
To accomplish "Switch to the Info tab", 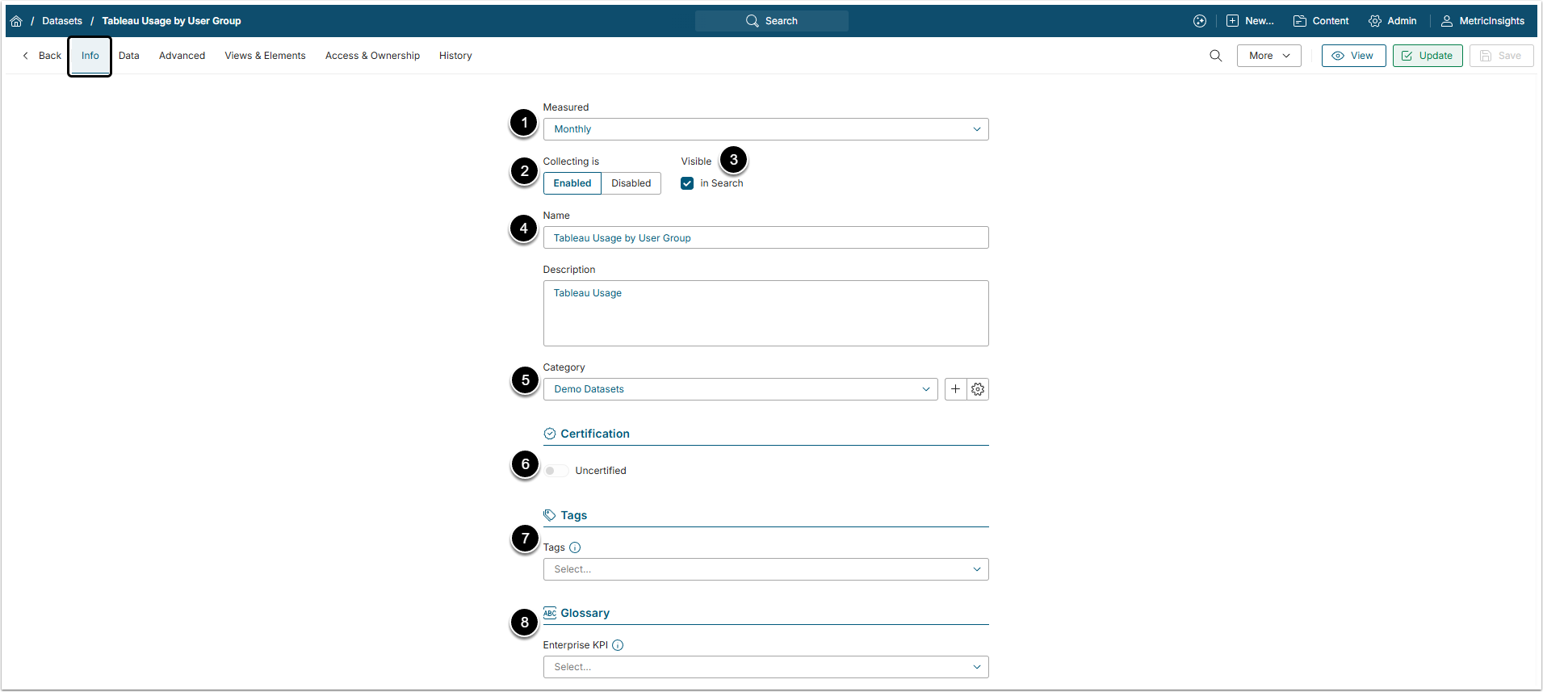I will click(x=90, y=56).
